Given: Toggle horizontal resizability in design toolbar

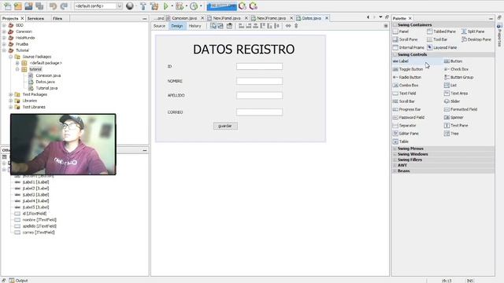Looking at the screenshot, I should tap(288, 26).
